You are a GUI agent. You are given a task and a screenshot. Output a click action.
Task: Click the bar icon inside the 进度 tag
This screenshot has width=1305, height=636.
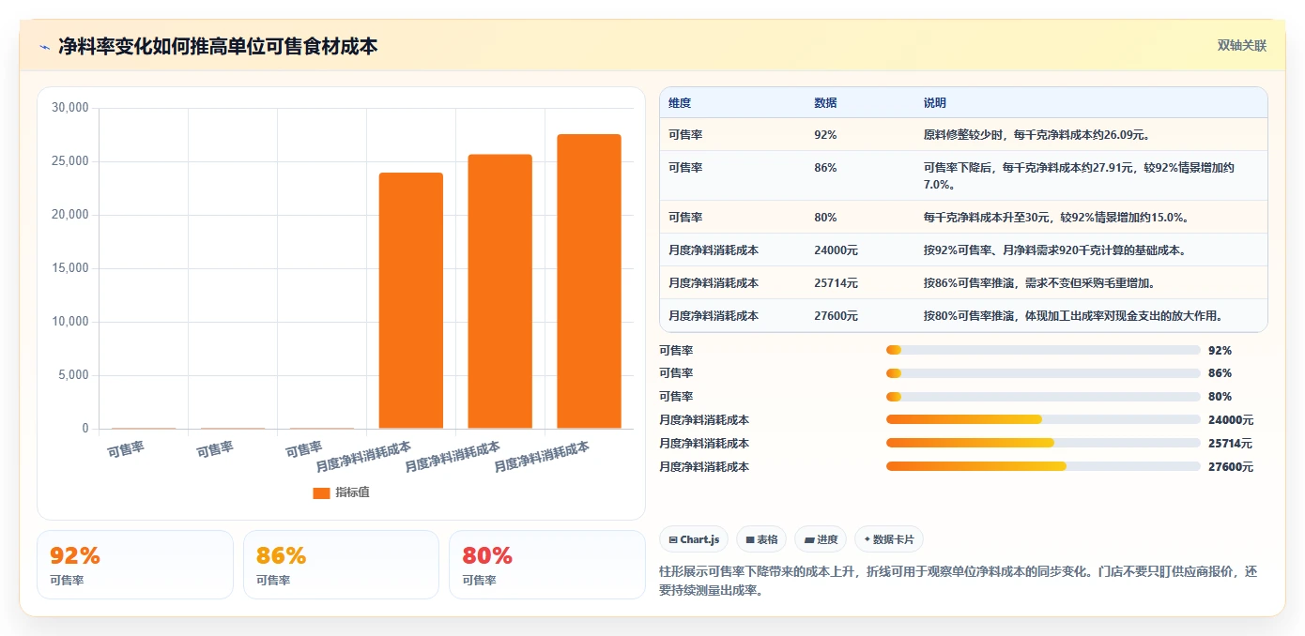pyautogui.click(x=809, y=539)
